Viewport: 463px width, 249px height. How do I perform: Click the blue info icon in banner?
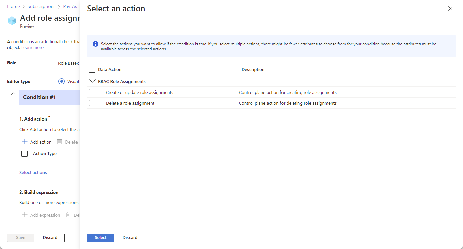click(x=96, y=44)
